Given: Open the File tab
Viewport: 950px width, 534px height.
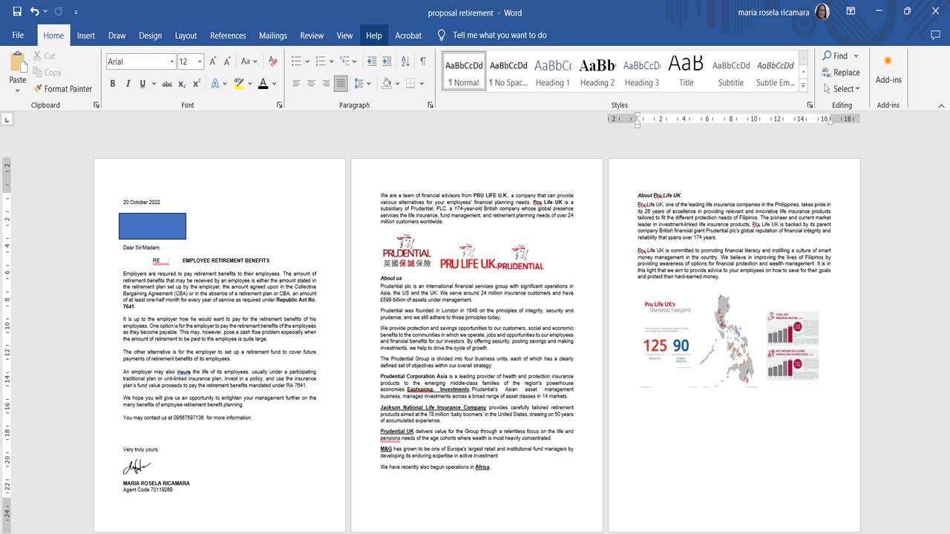Looking at the screenshot, I should tap(18, 35).
